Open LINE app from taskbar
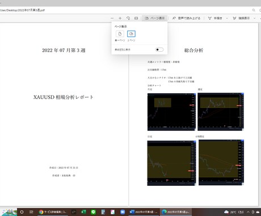The image size is (261, 216). 93,212
